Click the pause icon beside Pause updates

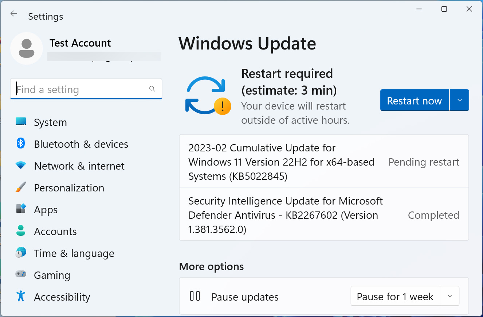click(195, 296)
